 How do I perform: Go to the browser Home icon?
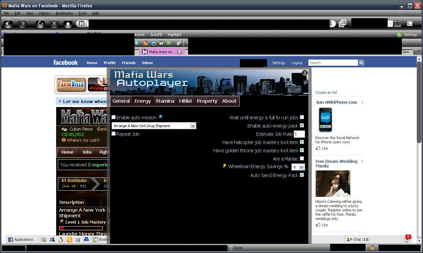[68, 24]
